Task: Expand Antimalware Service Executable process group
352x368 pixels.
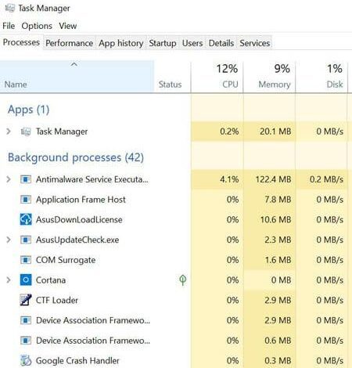Action: click(9, 179)
